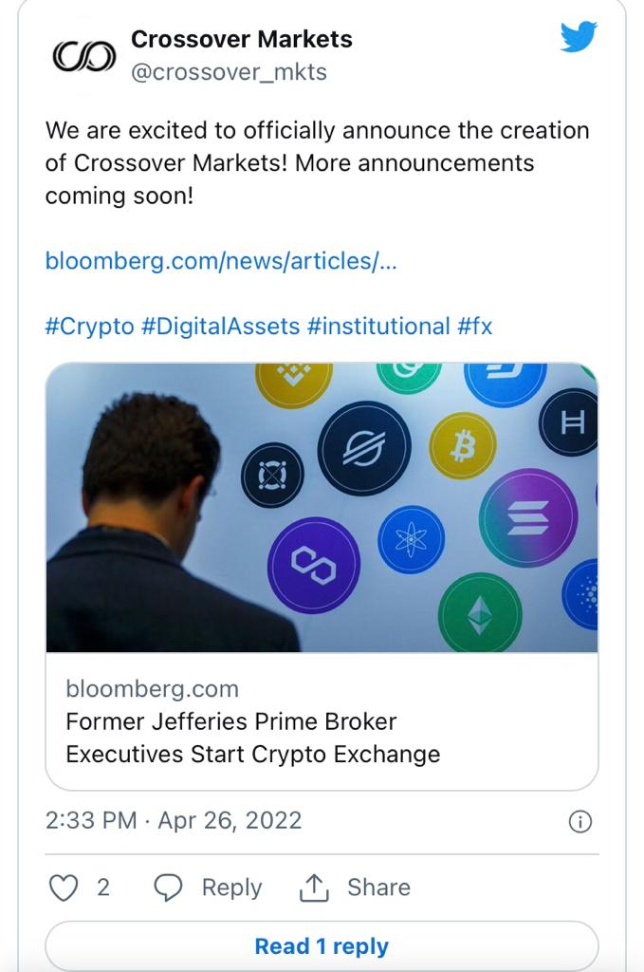Viewport: 644px width, 972px height.
Task: Open the 2:33 PM Apr 26, 2022 timestamp
Action: pyautogui.click(x=174, y=820)
